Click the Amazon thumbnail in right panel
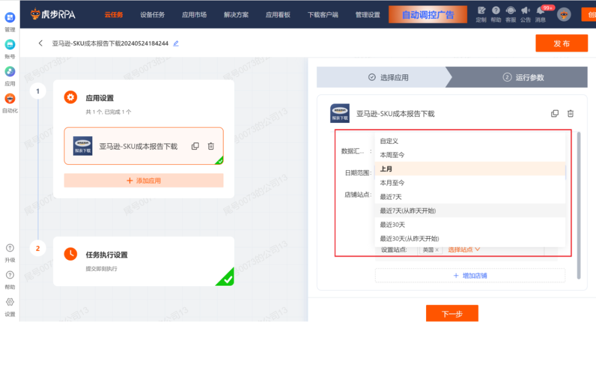 340,113
